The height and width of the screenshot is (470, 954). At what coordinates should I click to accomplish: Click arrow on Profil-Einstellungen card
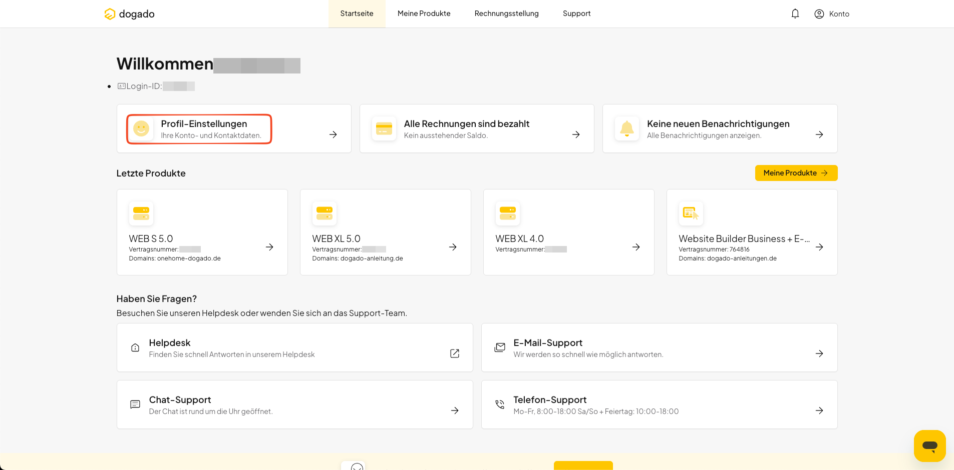point(333,134)
